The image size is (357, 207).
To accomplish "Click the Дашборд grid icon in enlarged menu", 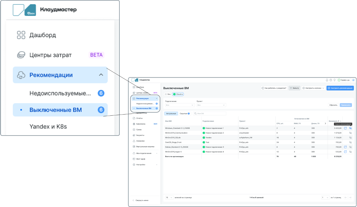I will pyautogui.click(x=21, y=35).
